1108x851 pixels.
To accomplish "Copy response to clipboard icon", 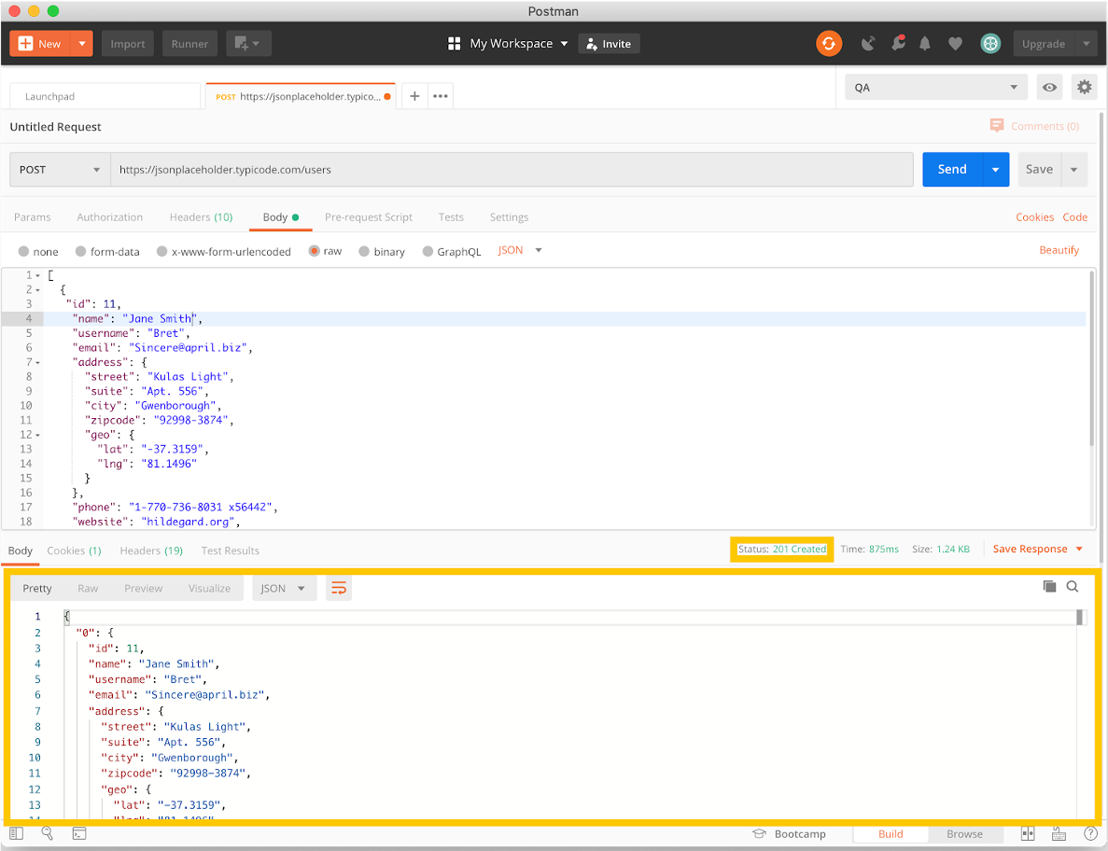I will pos(1049,586).
